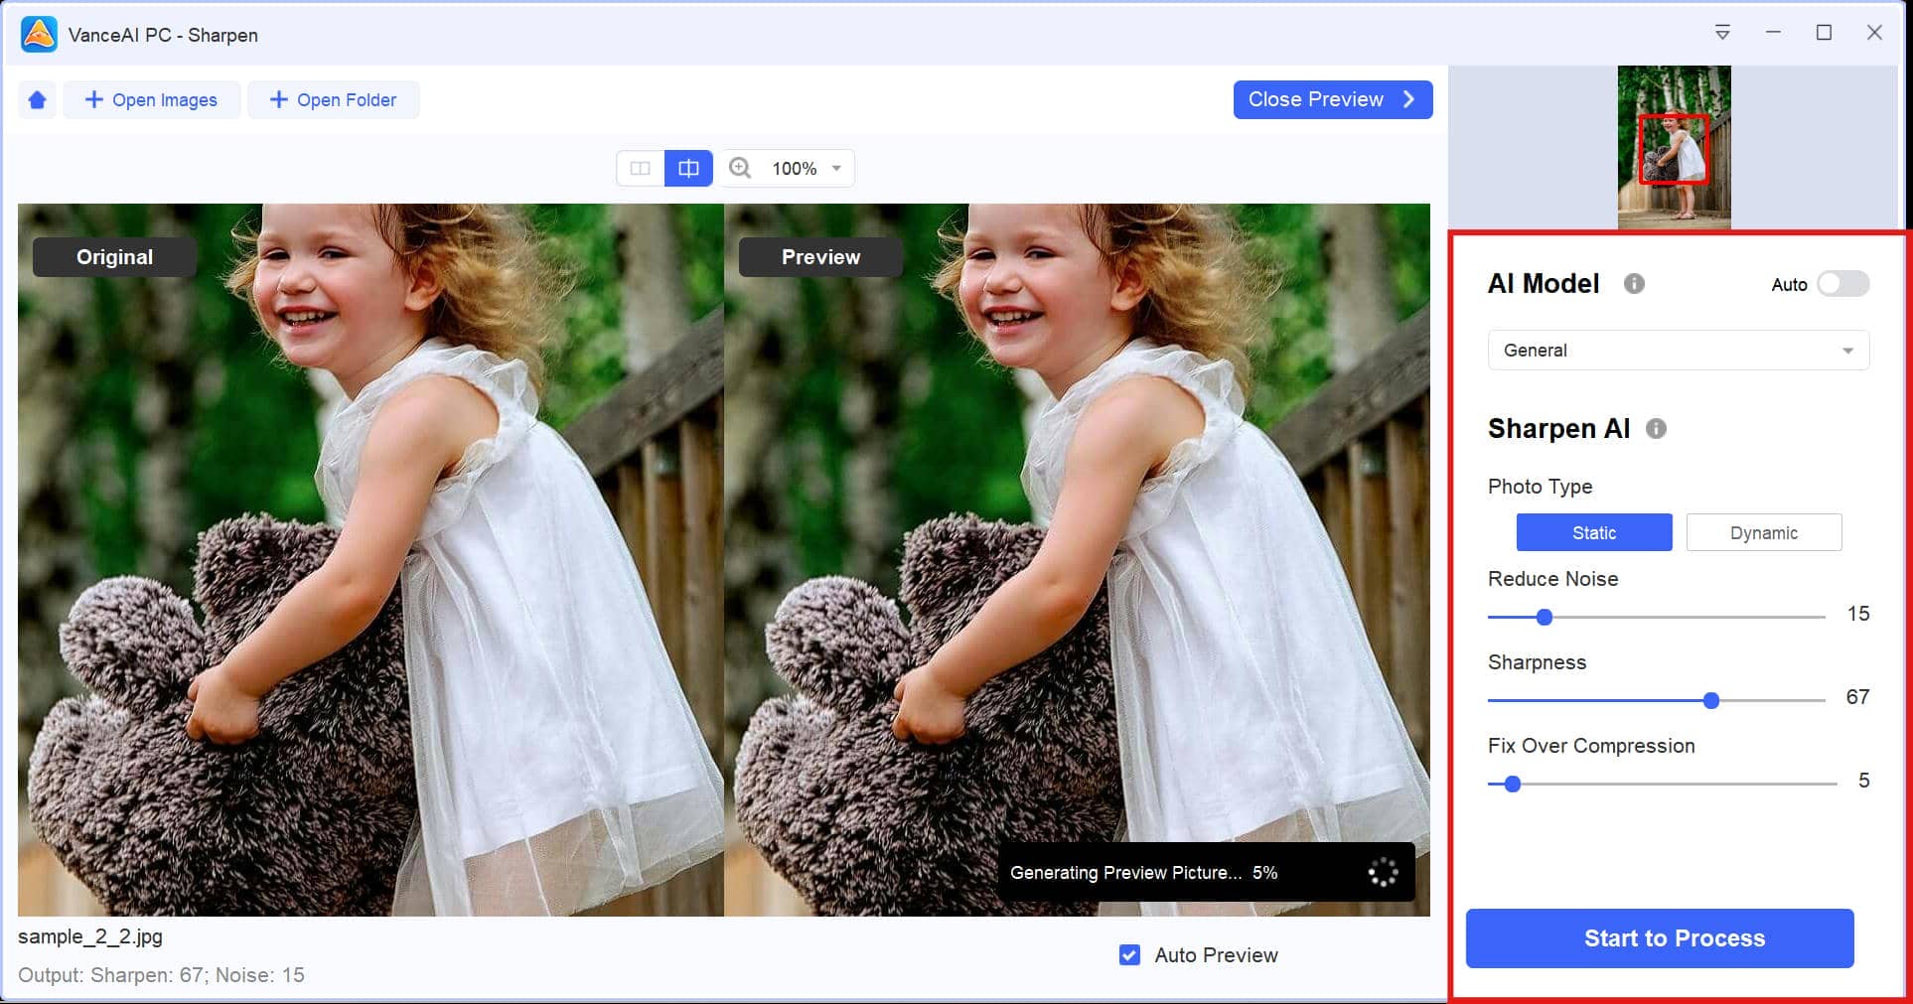Close the VanceAI window
This screenshot has width=1913, height=1004.
[1874, 33]
